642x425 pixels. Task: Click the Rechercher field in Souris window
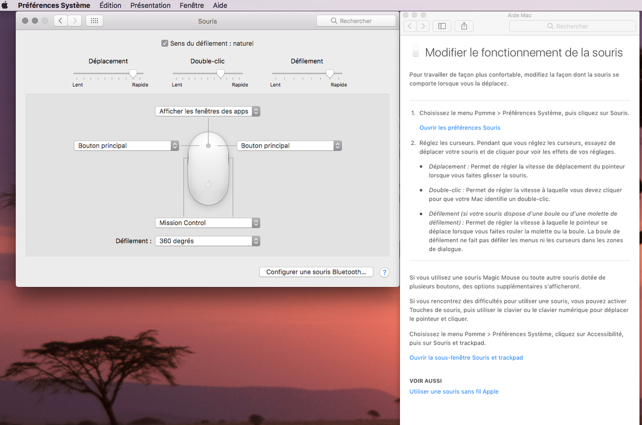coord(356,21)
